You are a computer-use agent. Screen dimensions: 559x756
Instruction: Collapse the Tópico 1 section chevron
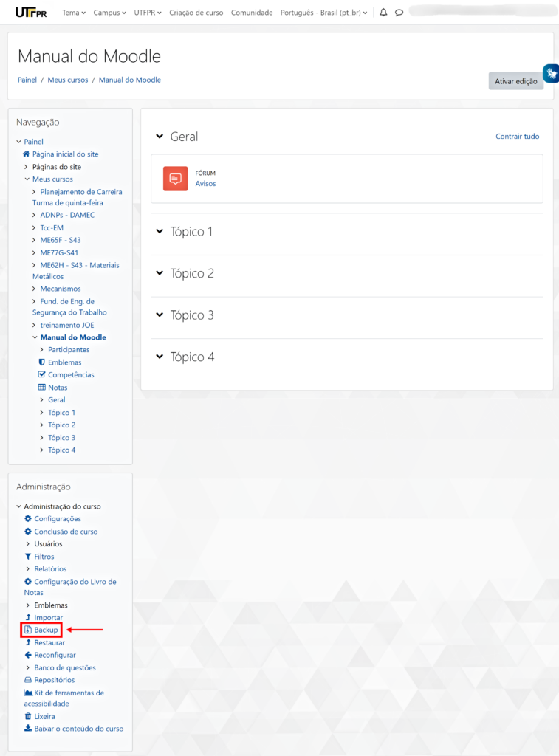click(x=160, y=231)
